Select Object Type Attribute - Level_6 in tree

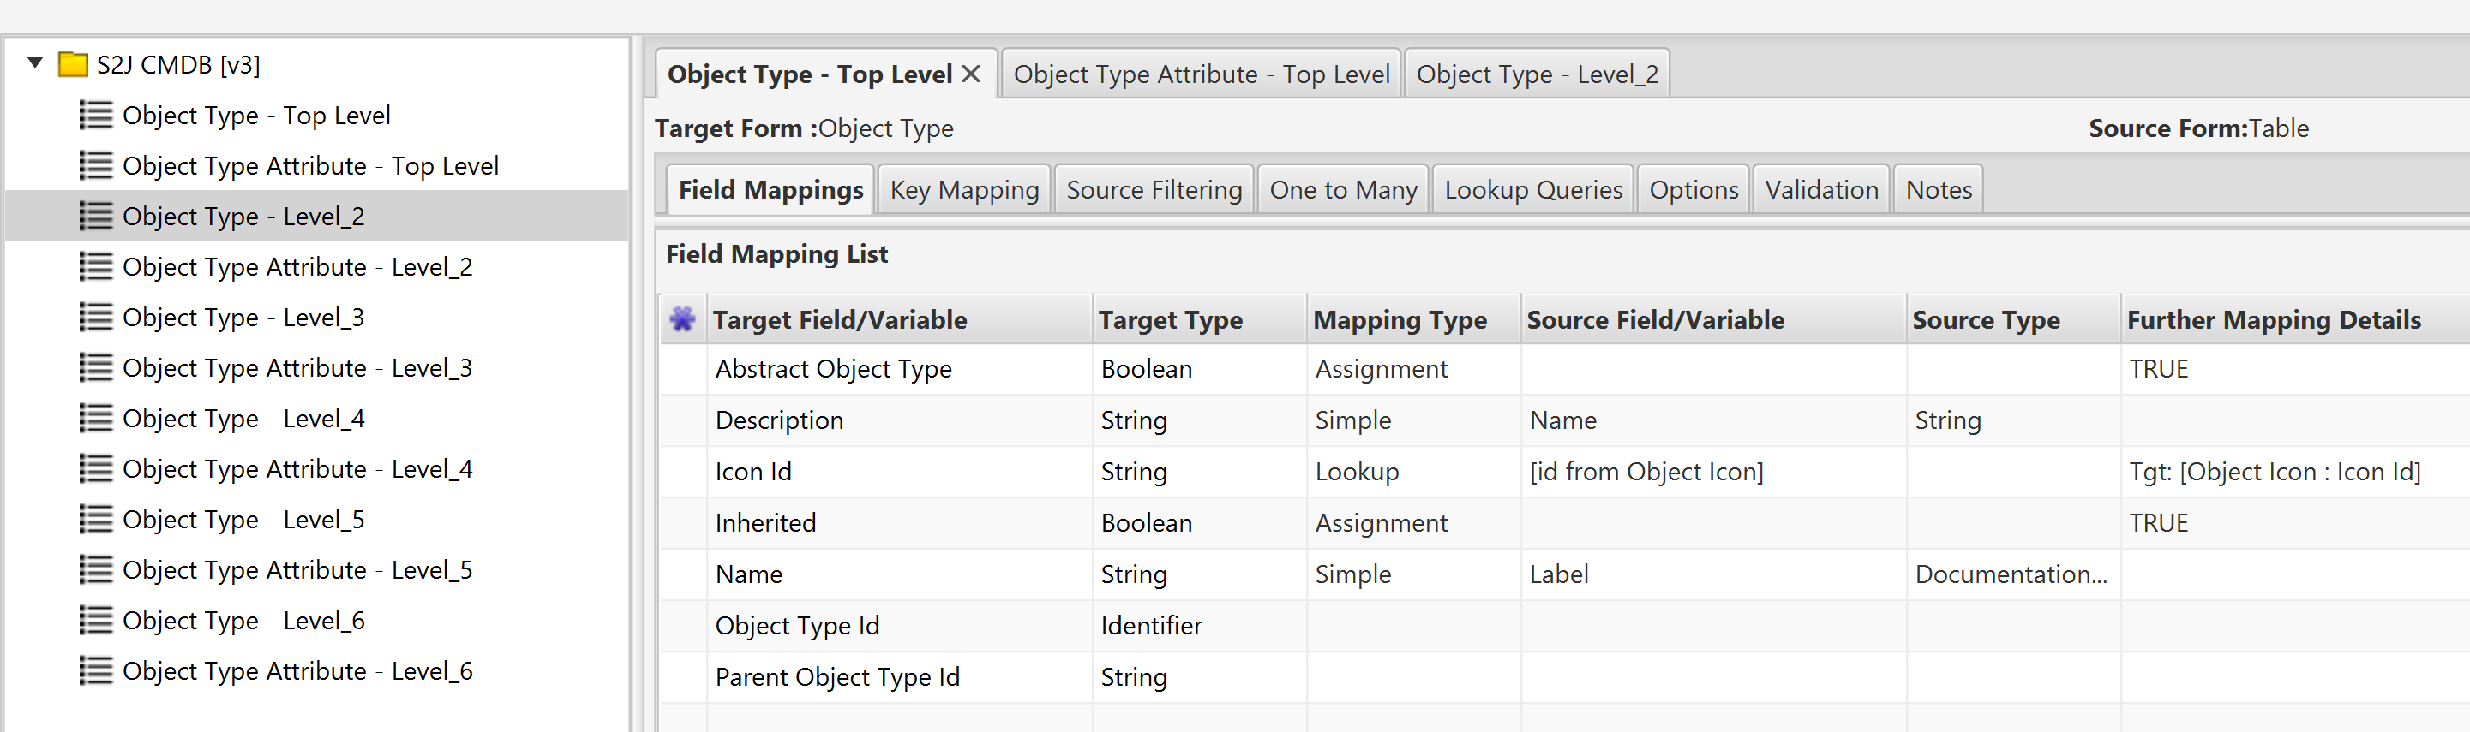pos(297,670)
